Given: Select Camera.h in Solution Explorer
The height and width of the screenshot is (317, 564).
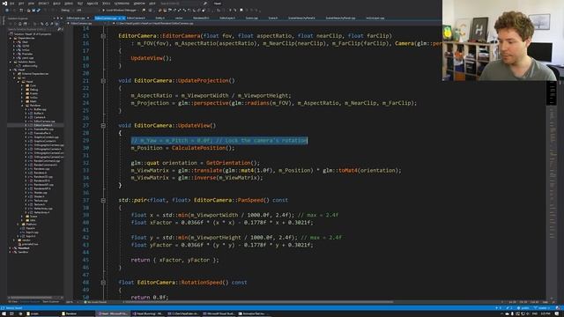Looking at the screenshot, I should click(x=39, y=117).
